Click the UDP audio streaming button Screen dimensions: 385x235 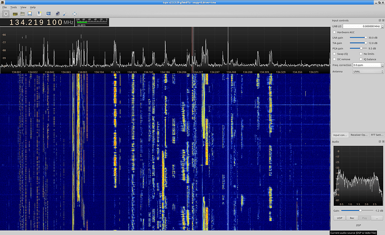(x=340, y=218)
